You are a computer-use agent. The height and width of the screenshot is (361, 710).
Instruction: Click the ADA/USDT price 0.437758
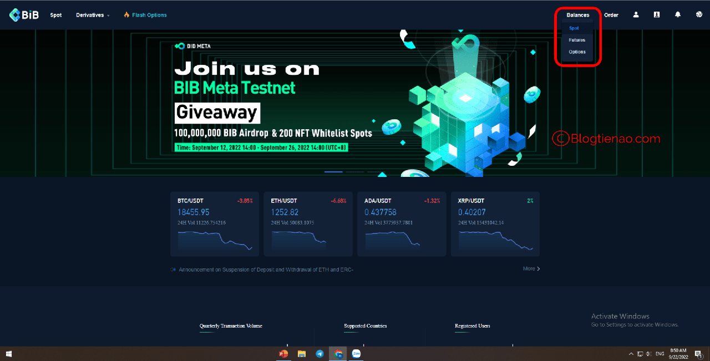tap(381, 212)
